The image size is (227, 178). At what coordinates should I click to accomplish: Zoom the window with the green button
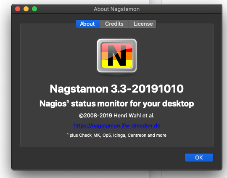(x=34, y=9)
